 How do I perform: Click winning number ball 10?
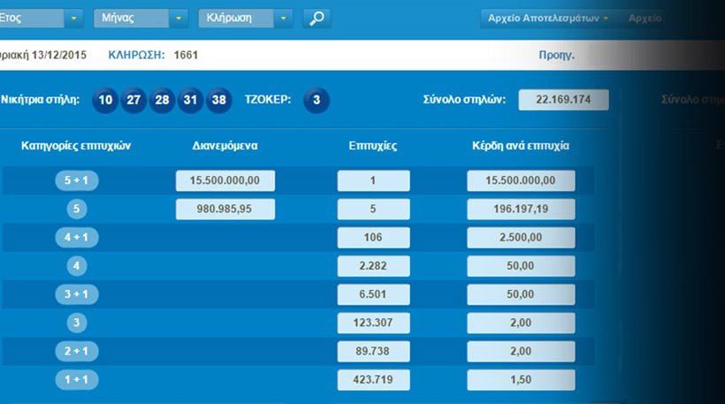pyautogui.click(x=106, y=100)
